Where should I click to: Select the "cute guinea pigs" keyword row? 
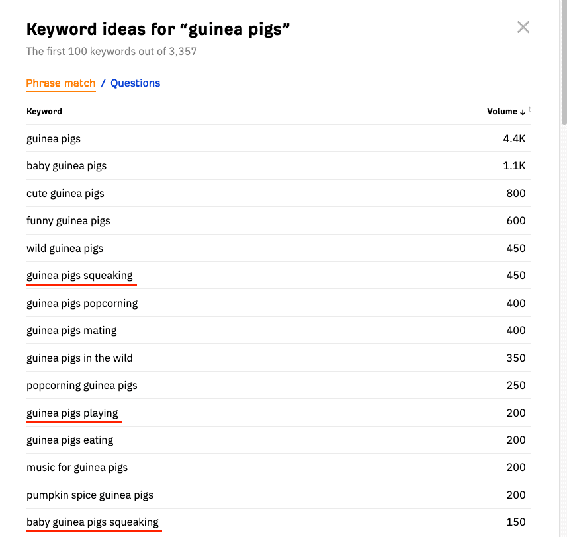pyautogui.click(x=278, y=193)
